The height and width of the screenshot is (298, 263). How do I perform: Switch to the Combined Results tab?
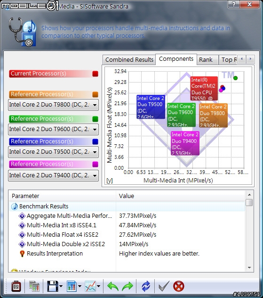point(129,60)
